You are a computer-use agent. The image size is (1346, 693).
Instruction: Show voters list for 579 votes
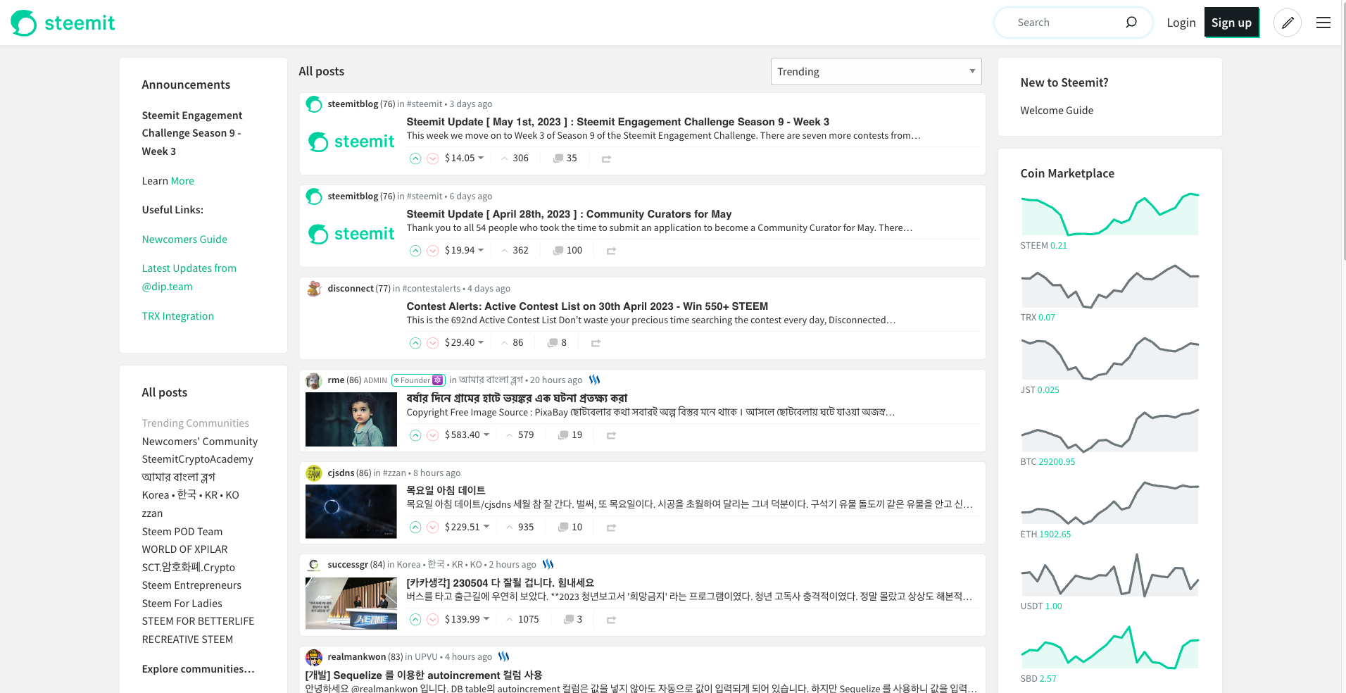tap(520, 435)
